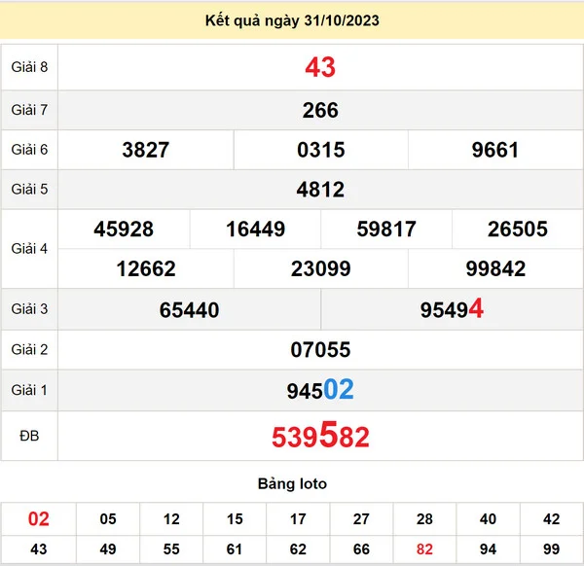Click the ĐB special prize number 539582
584x566 pixels.
320,437
